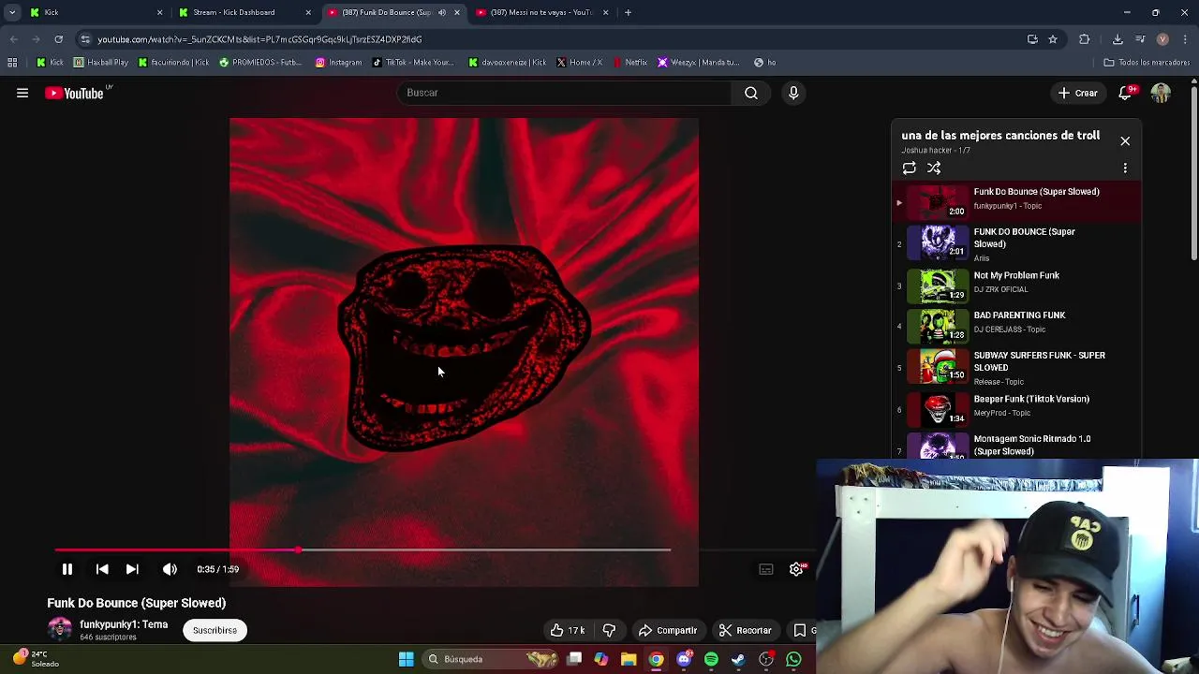This screenshot has width=1199, height=674.
Task: Switch to the Kick browser tab
Action: (x=94, y=12)
